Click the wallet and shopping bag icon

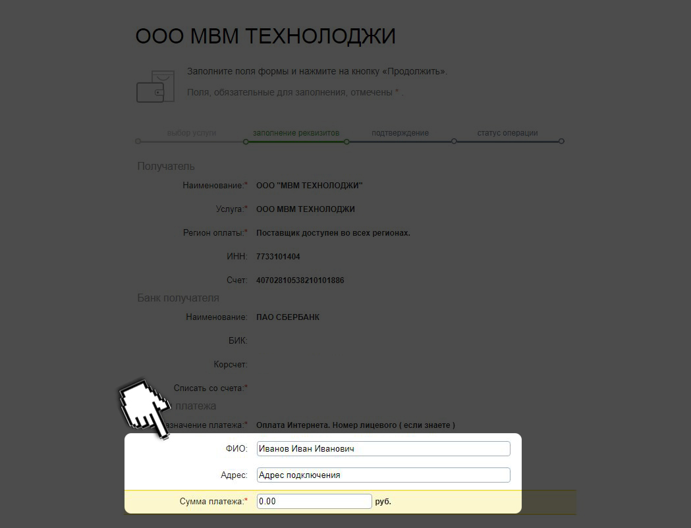(x=155, y=87)
